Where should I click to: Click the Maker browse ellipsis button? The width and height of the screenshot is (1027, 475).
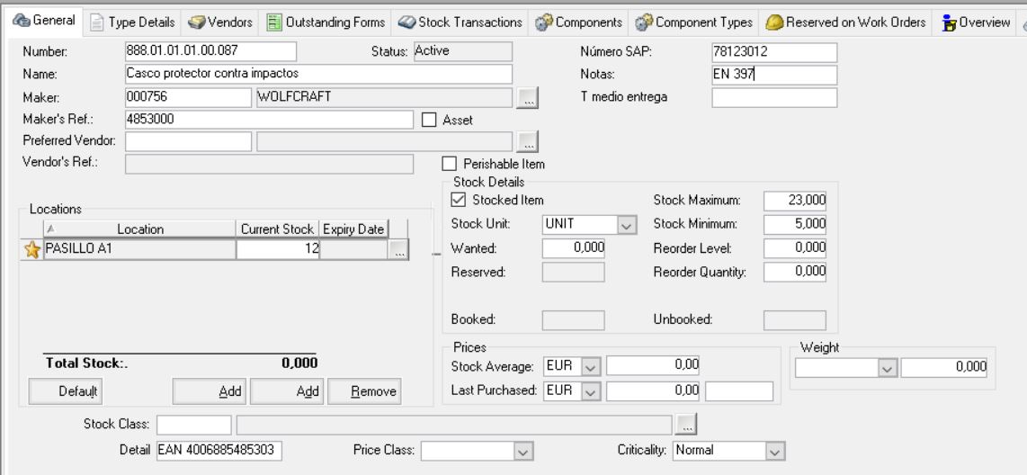tap(528, 99)
